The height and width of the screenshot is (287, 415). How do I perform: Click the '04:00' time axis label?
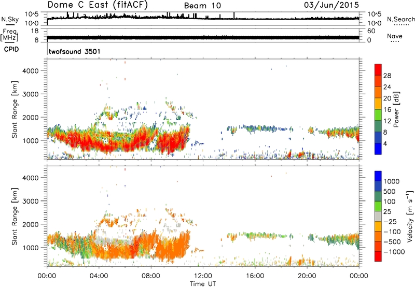pyautogui.click(x=99, y=276)
